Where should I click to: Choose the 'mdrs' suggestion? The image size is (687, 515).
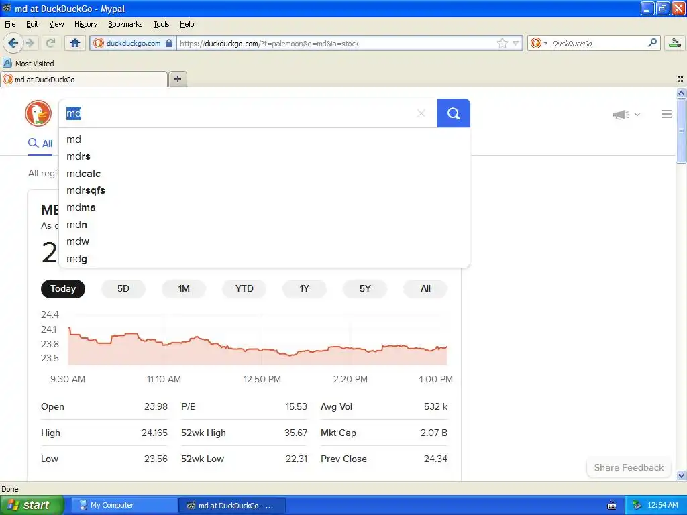tap(264, 156)
